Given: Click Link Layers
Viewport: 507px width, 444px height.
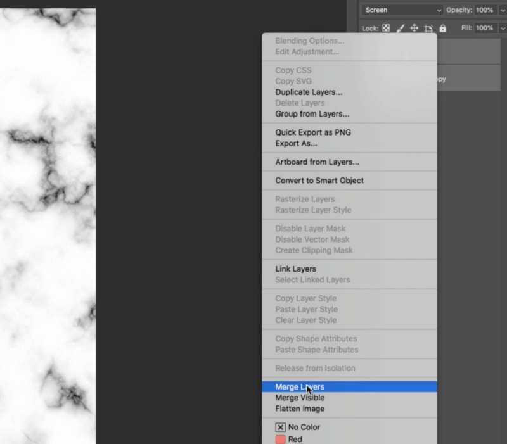Looking at the screenshot, I should pyautogui.click(x=295, y=269).
